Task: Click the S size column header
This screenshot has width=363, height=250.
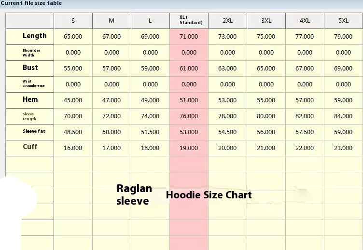Action: click(73, 21)
